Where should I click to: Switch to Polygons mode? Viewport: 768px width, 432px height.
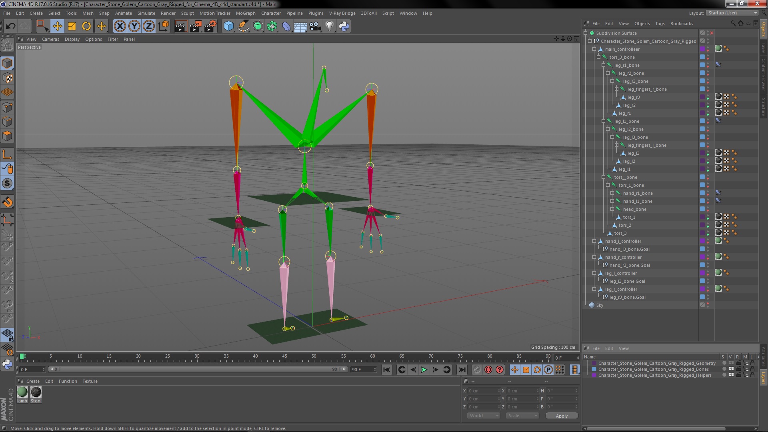[7, 136]
